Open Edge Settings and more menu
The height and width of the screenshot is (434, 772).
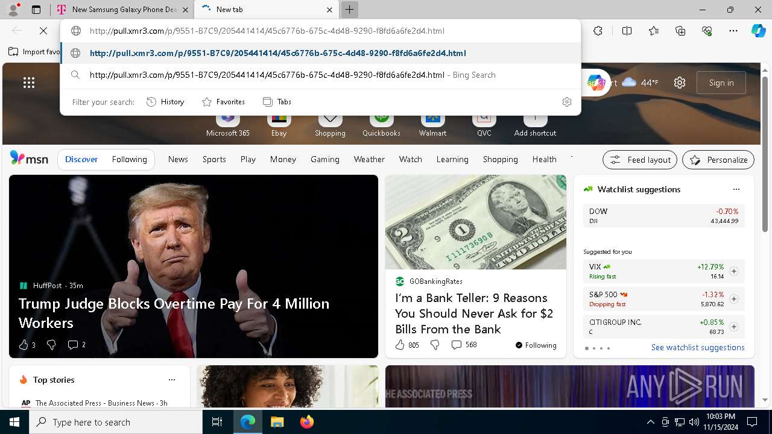click(x=733, y=31)
